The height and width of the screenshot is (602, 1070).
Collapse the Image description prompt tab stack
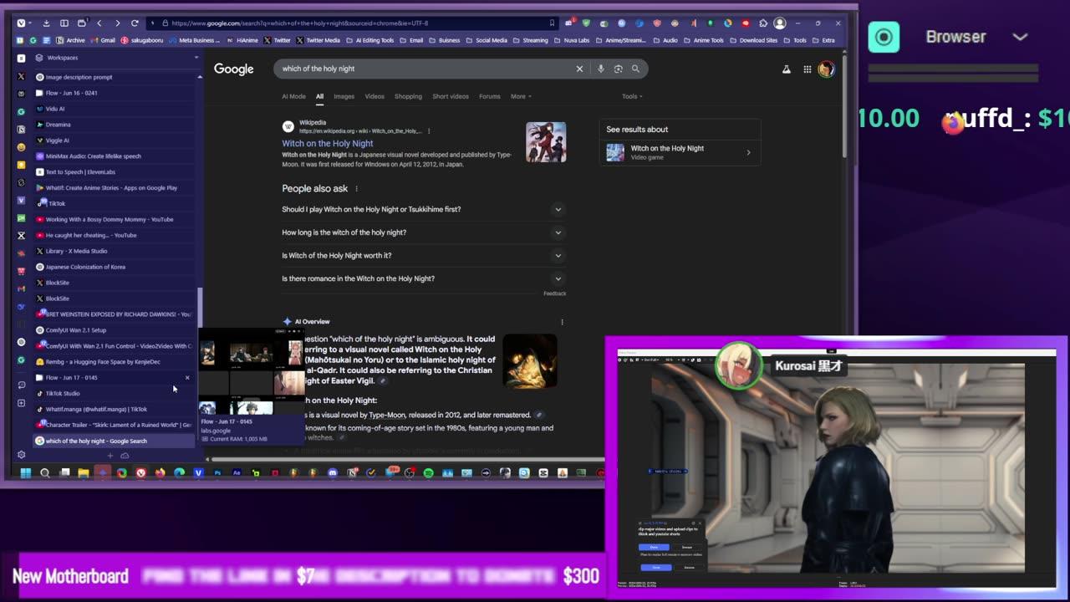[x=200, y=77]
